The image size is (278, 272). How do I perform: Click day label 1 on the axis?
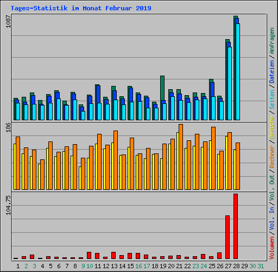[x=18, y=266]
